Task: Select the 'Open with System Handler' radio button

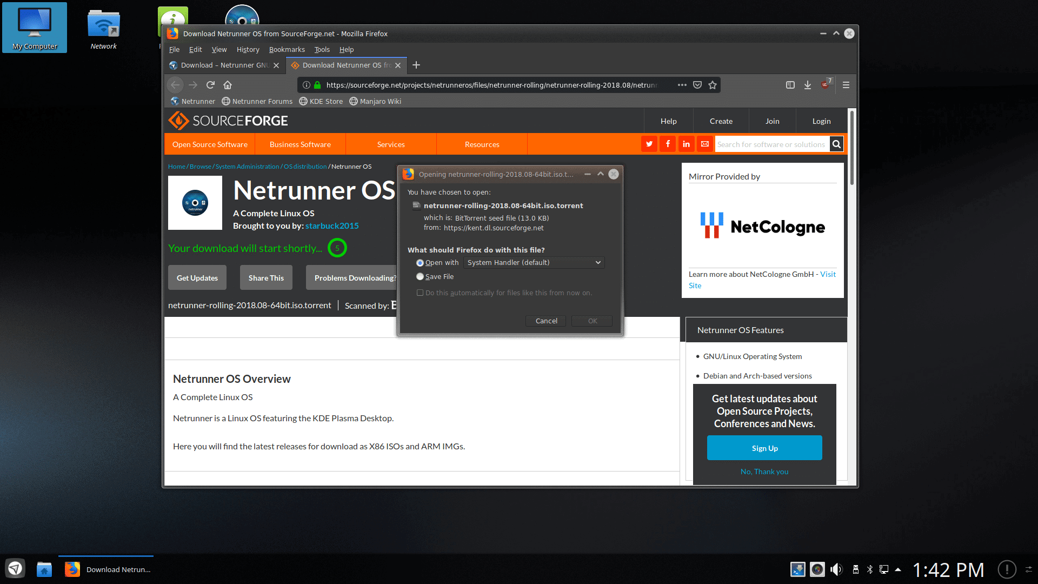Action: coord(419,262)
